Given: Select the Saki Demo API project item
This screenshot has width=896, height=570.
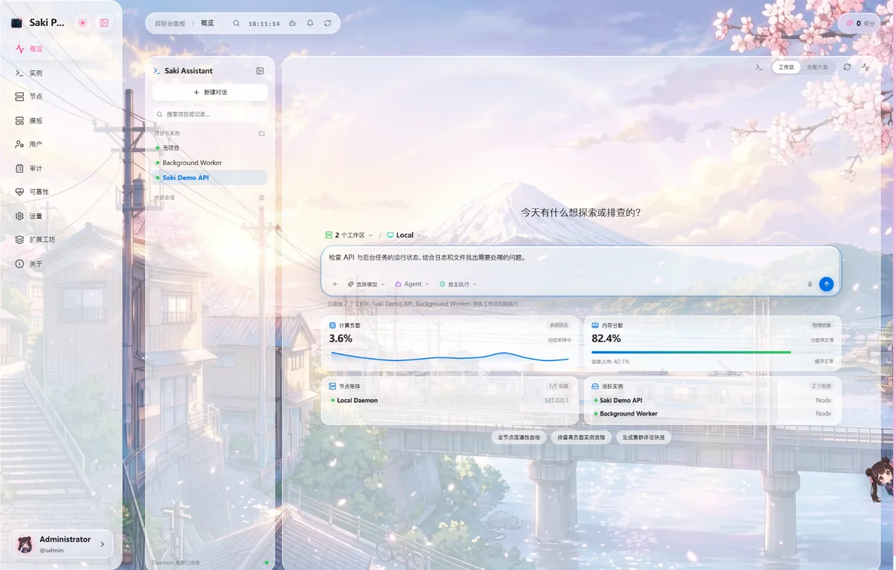Looking at the screenshot, I should pos(210,178).
